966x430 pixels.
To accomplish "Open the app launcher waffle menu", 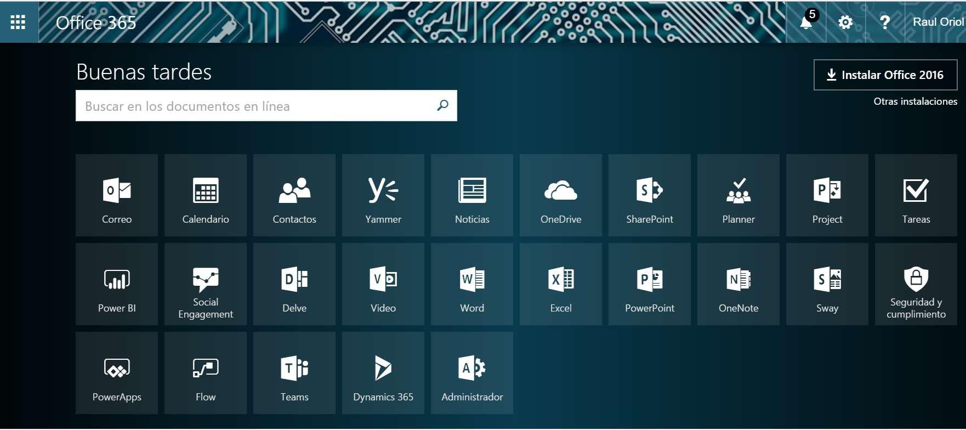I will click(18, 22).
